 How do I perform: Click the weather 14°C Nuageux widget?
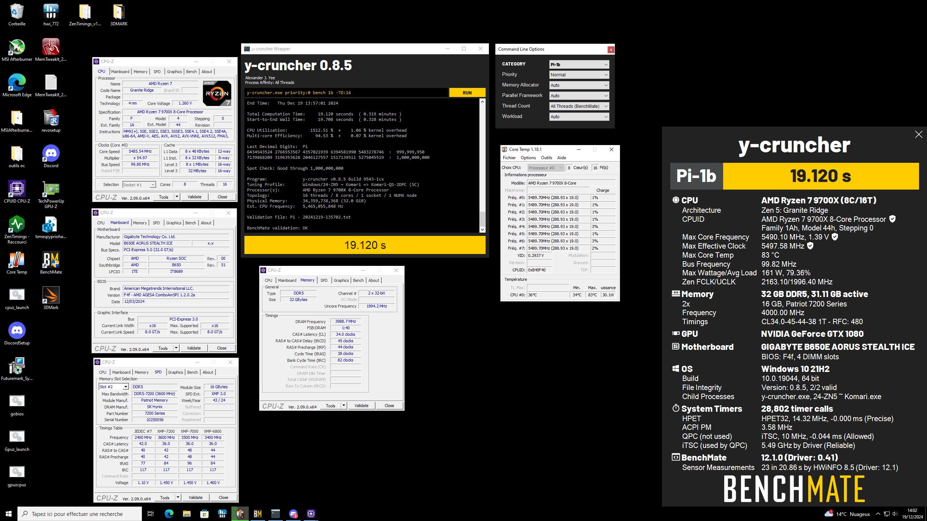coord(847,514)
